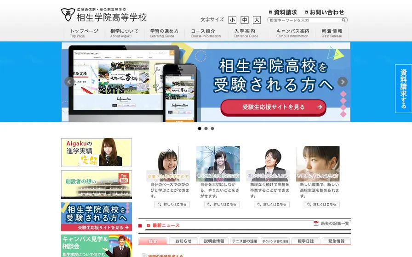The width and height of the screenshot is (412, 257).
Task: Click the Aigaku school crest logo
Action: pyautogui.click(x=68, y=15)
